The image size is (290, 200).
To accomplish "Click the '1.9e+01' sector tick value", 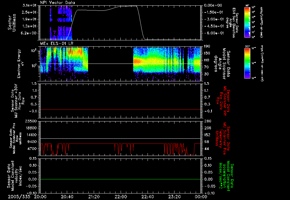I will click(30, 19).
